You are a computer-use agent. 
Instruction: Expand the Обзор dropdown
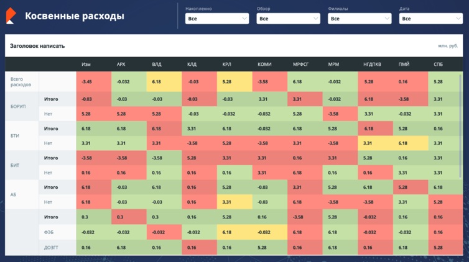[x=288, y=19]
